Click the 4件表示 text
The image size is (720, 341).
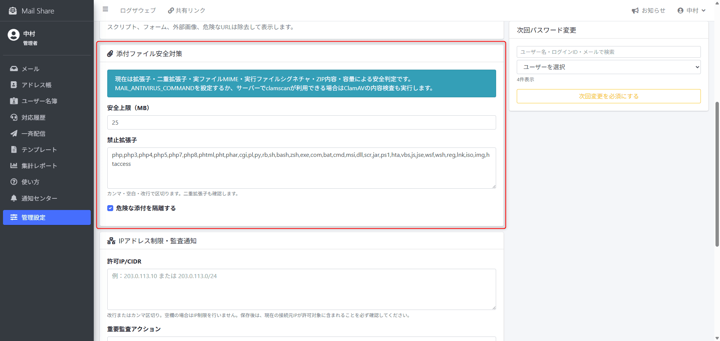[525, 80]
